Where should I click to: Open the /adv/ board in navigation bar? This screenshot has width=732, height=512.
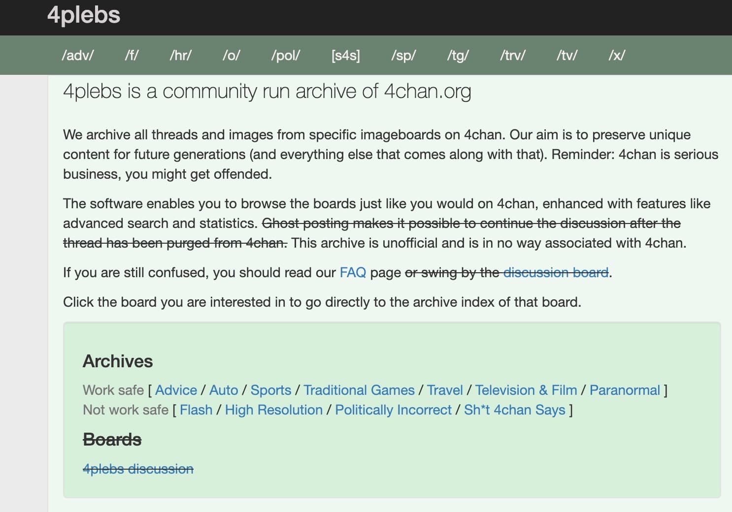(77, 55)
